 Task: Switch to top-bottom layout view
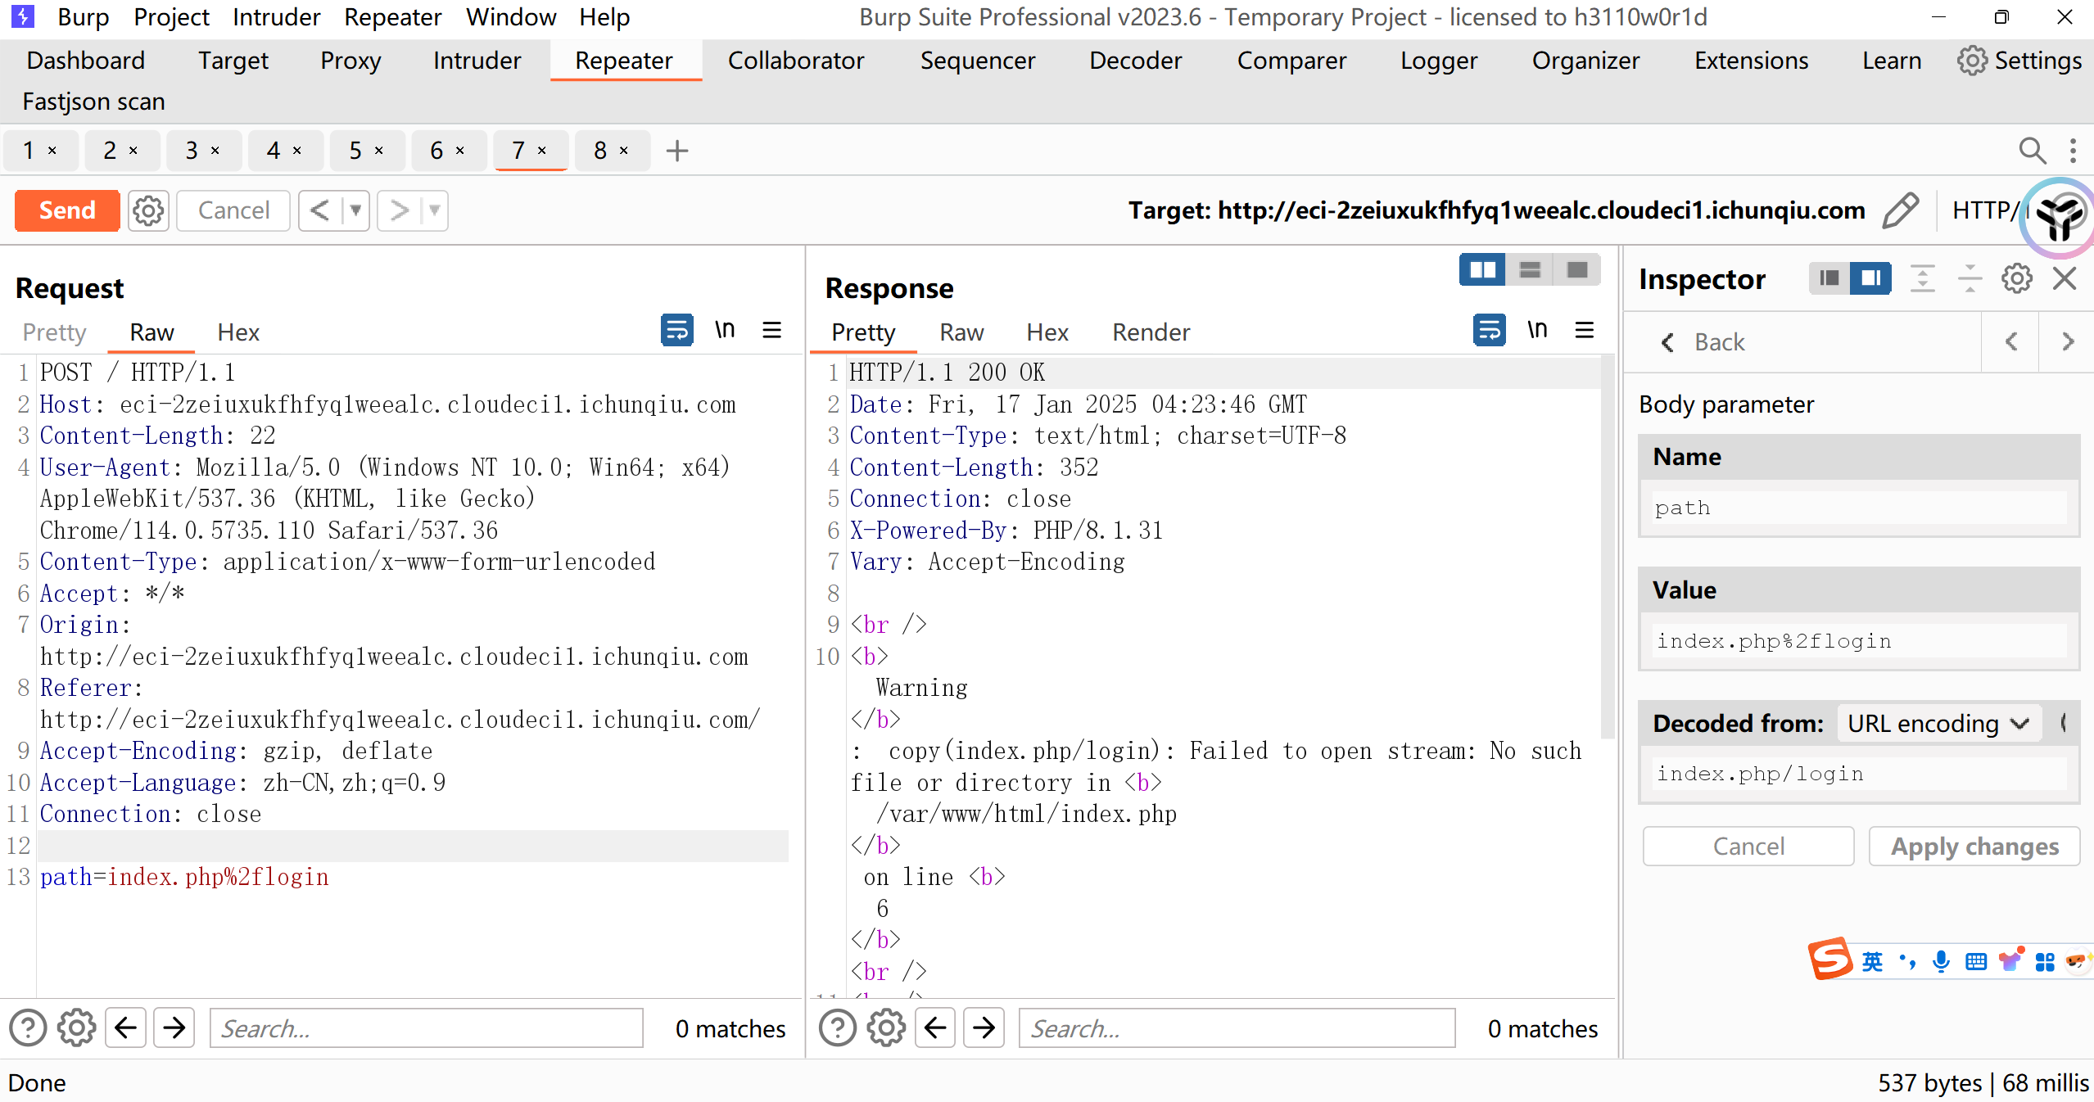pos(1530,270)
